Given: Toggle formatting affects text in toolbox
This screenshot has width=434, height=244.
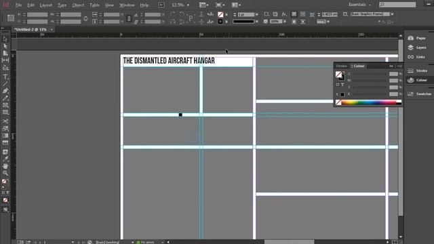Looking at the screenshot, I should [x=7, y=192].
